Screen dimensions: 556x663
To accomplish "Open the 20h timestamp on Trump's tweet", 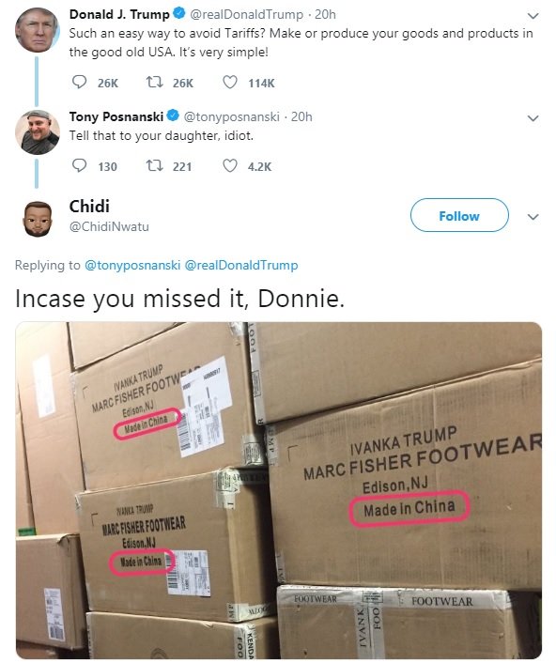I will point(325,14).
